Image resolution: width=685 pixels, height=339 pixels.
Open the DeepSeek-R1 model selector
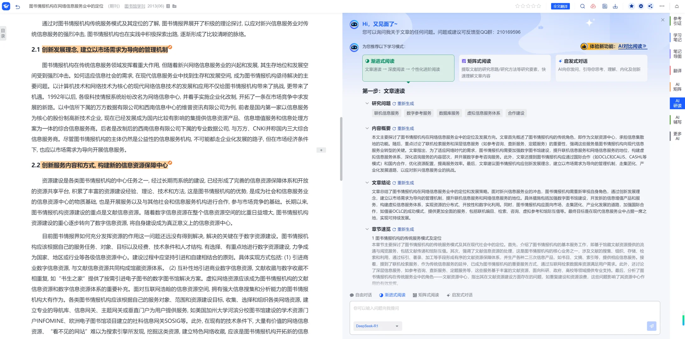pyautogui.click(x=377, y=326)
